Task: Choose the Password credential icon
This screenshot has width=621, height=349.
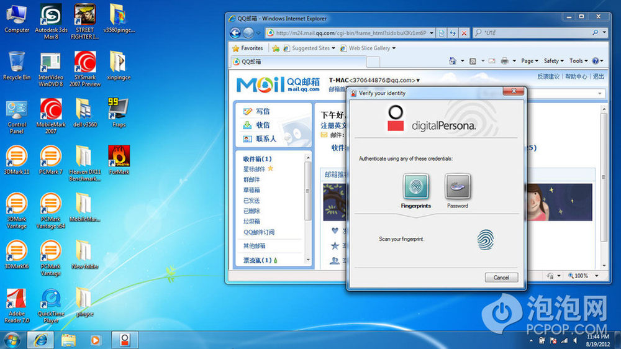Action: [458, 186]
